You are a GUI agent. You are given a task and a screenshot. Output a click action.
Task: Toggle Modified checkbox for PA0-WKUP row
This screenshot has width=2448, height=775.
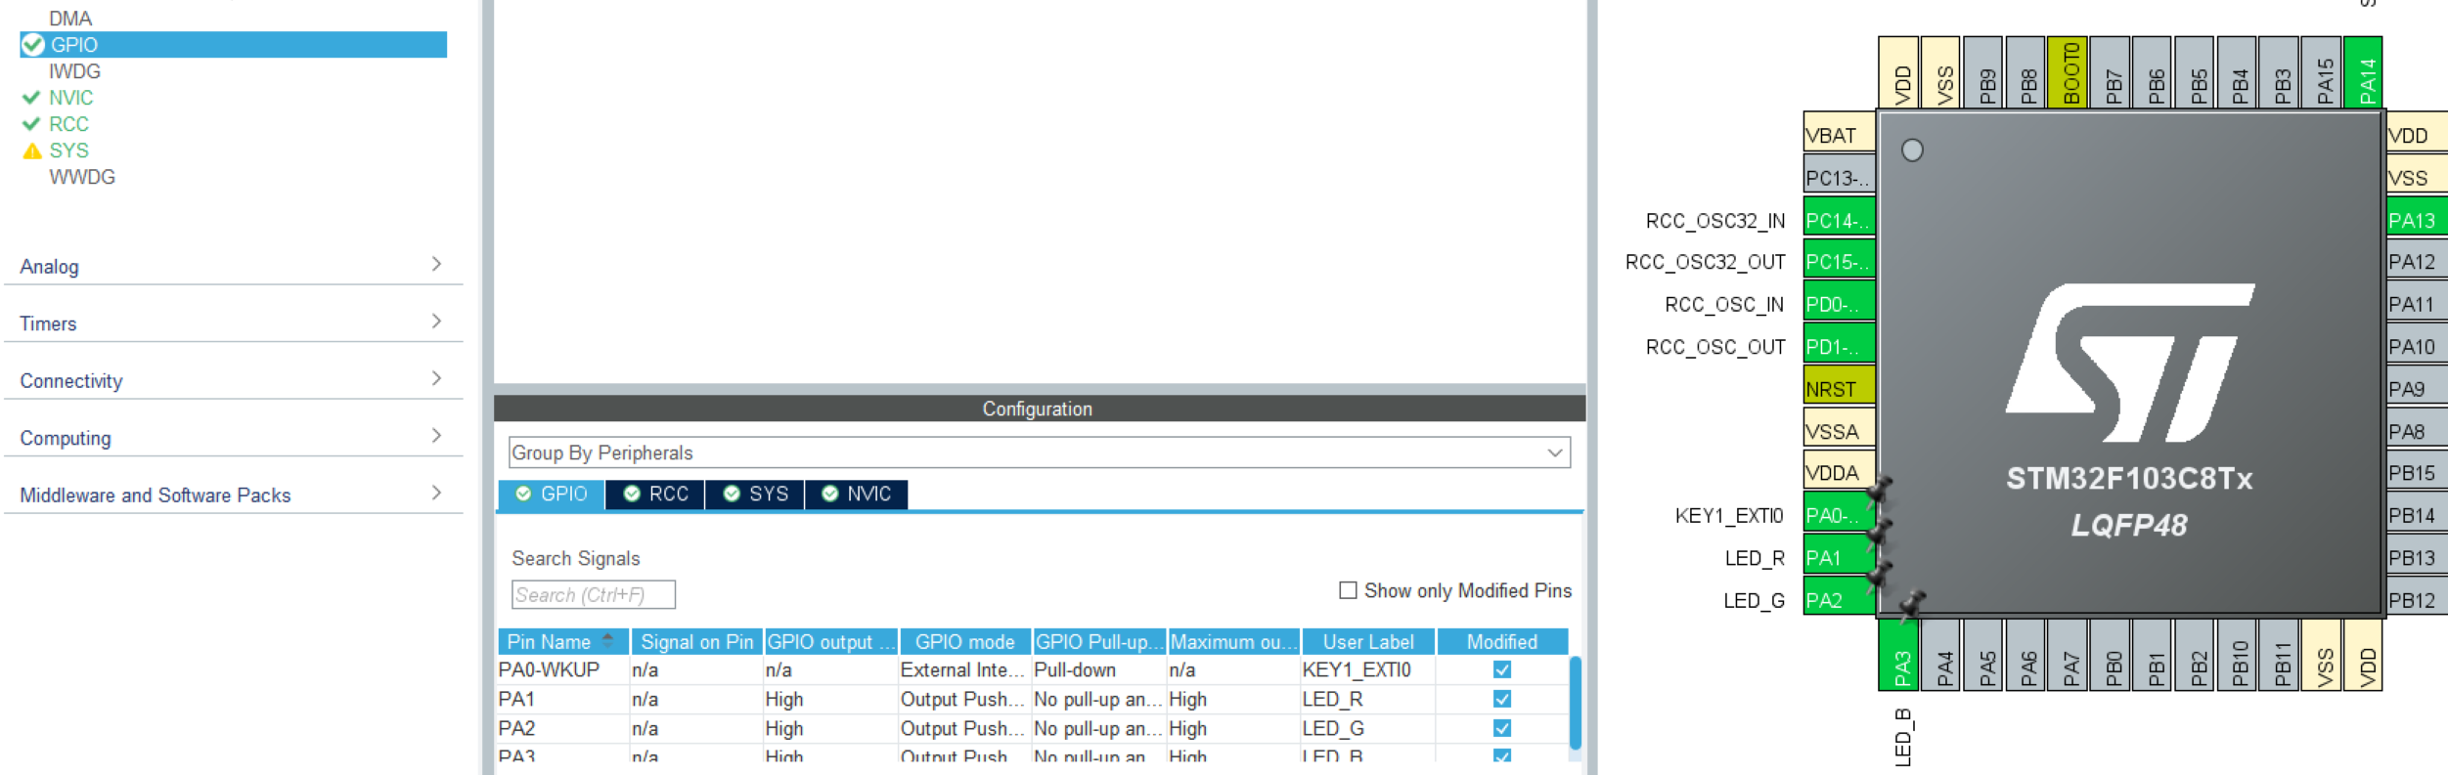coord(1502,669)
